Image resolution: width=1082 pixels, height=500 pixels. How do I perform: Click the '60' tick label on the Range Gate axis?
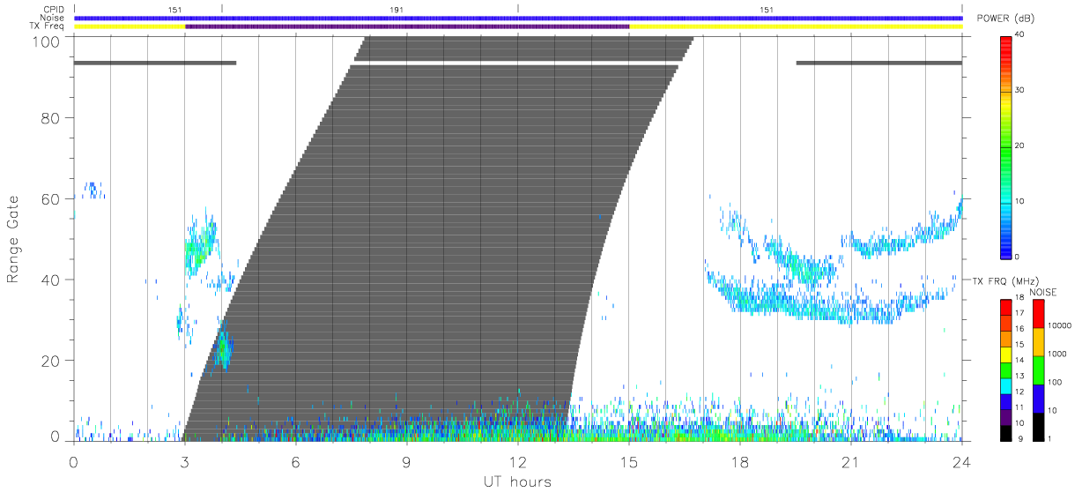49,199
